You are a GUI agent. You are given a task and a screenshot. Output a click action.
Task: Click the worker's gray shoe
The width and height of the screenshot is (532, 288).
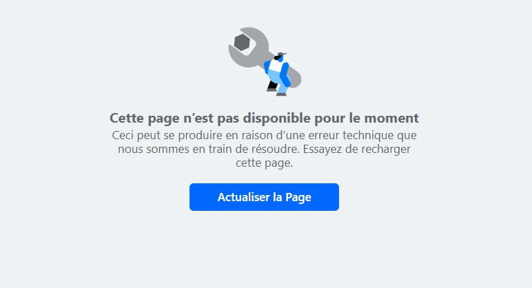pyautogui.click(x=281, y=94)
